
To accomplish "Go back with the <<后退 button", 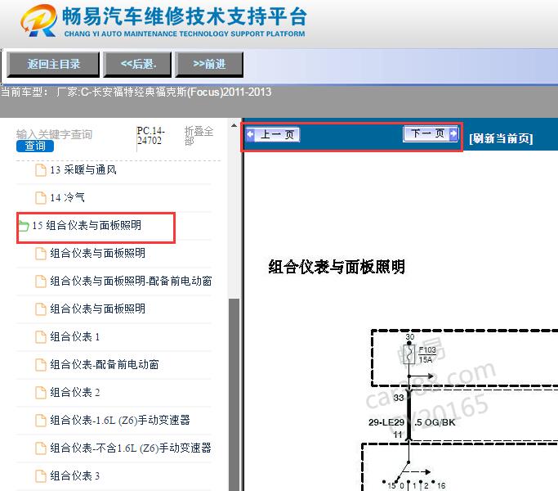I will (x=138, y=65).
